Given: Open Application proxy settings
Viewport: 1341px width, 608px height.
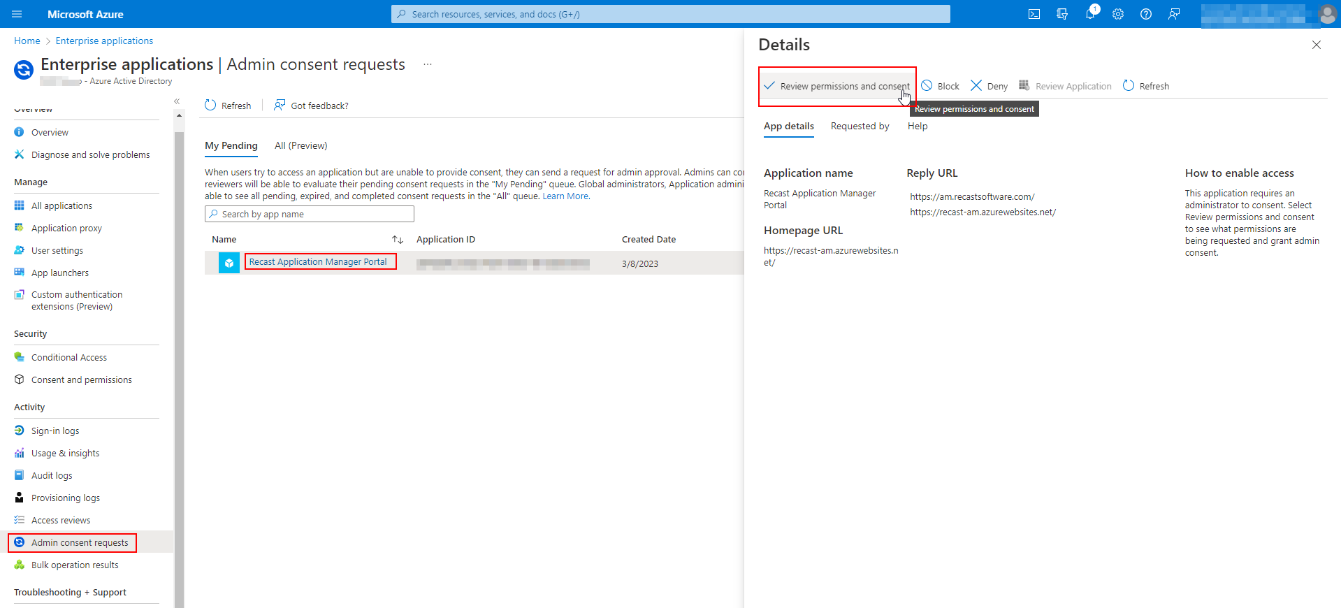Looking at the screenshot, I should [x=66, y=228].
